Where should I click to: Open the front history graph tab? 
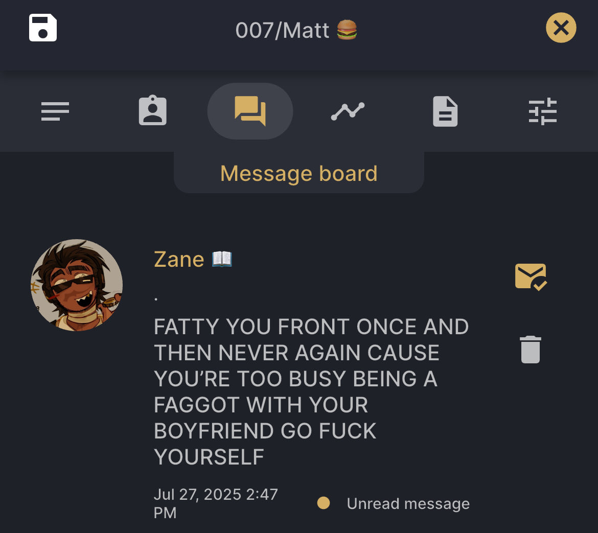click(348, 111)
